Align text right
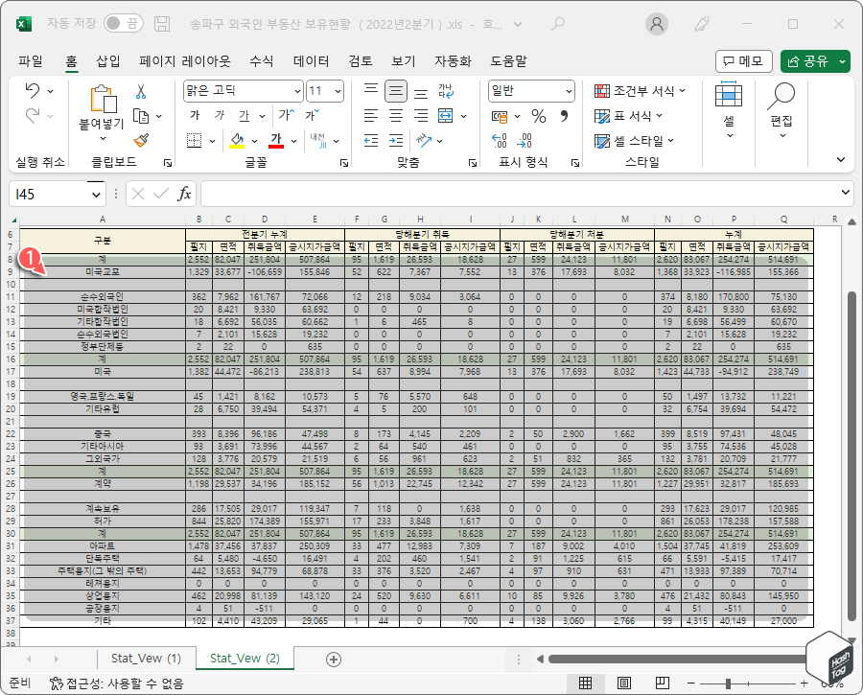863x695 pixels. pyautogui.click(x=421, y=116)
